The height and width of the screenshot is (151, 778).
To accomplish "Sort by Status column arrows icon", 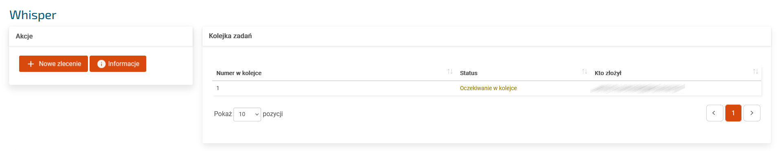I will [x=585, y=72].
